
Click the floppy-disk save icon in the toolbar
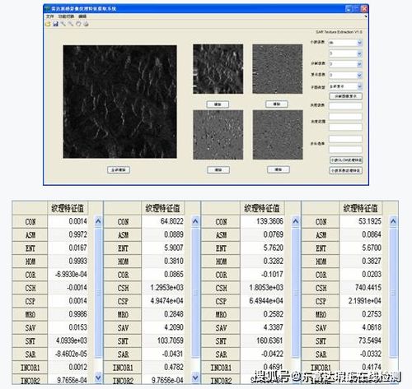(55, 24)
